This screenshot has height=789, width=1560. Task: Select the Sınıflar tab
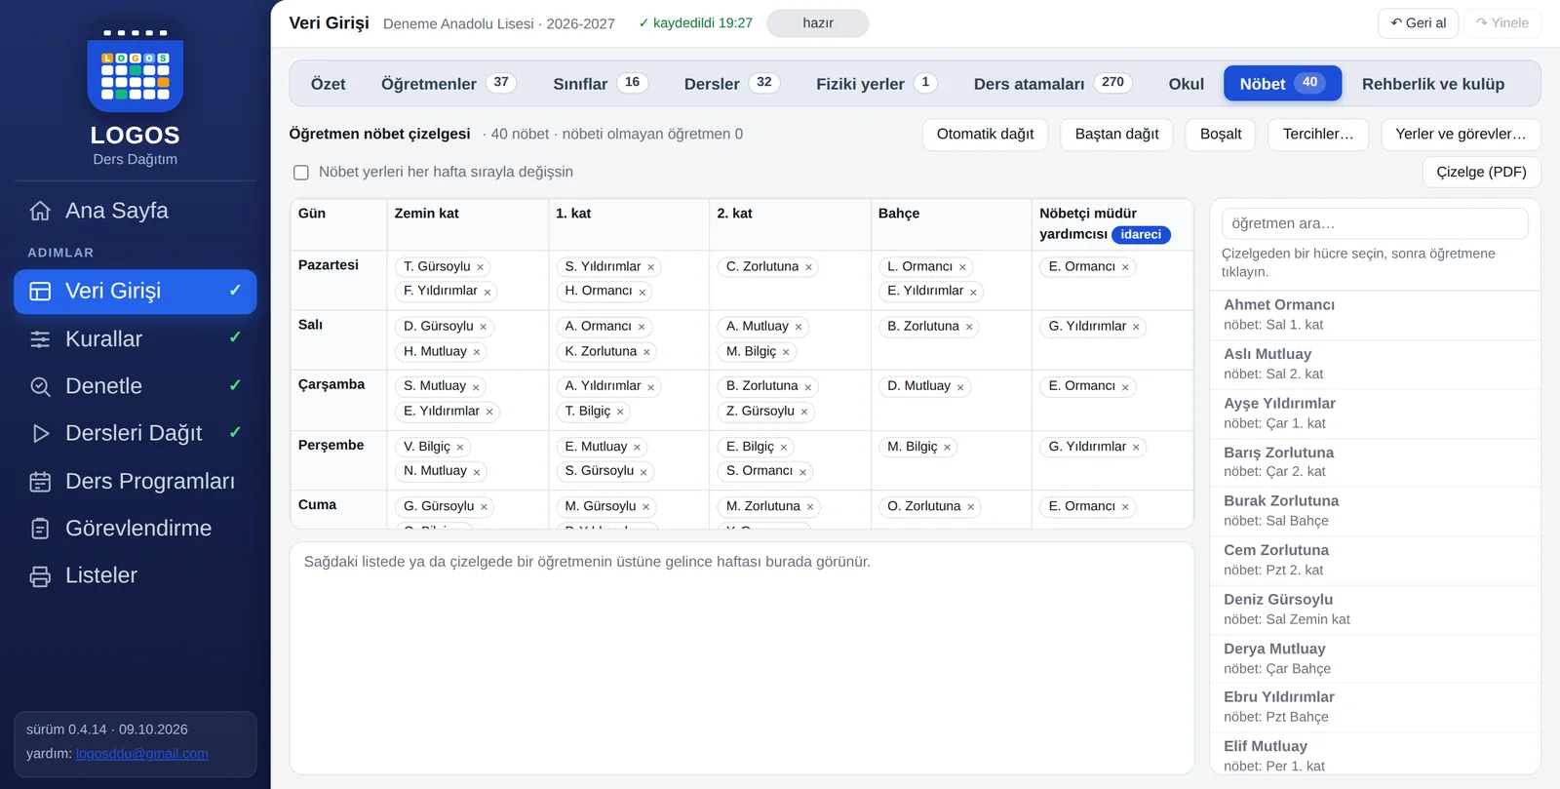click(601, 84)
